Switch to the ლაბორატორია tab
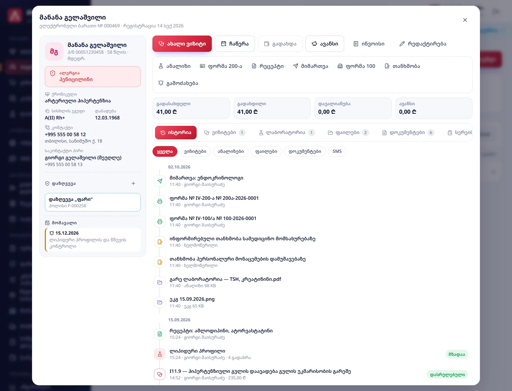 tap(287, 133)
